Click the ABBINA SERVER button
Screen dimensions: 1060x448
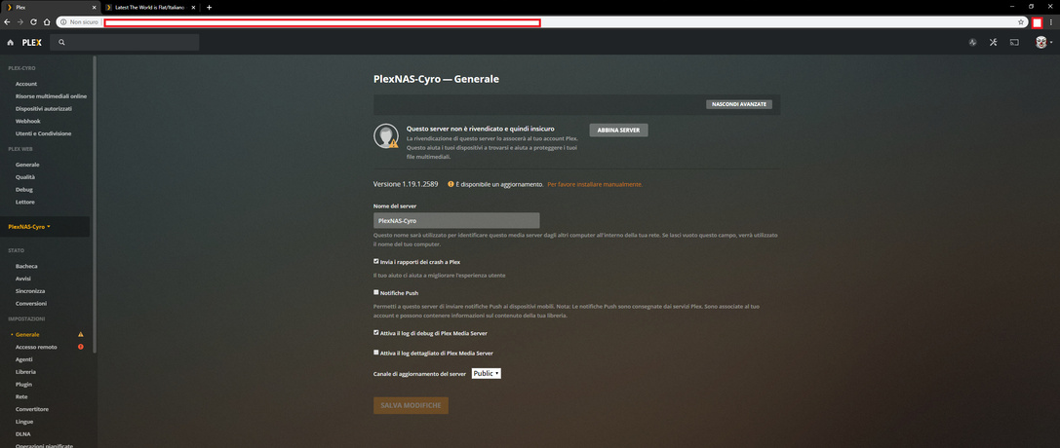(618, 131)
